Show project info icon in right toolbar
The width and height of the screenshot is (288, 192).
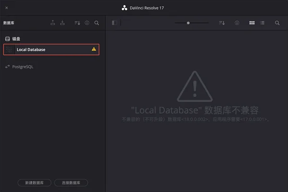coord(237,23)
